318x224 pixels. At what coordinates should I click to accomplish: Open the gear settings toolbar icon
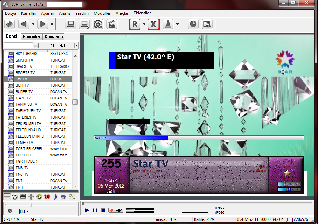pos(98,24)
